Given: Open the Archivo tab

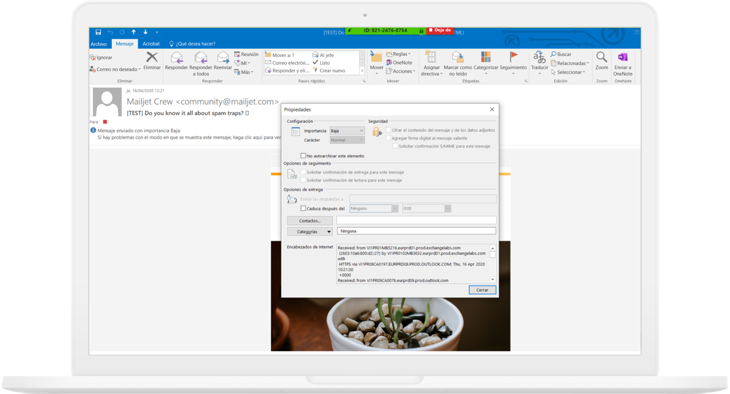Looking at the screenshot, I should 99,44.
